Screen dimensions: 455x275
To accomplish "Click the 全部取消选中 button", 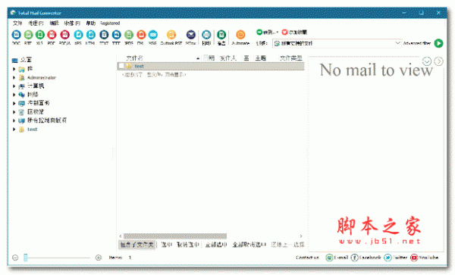I will (249, 245).
